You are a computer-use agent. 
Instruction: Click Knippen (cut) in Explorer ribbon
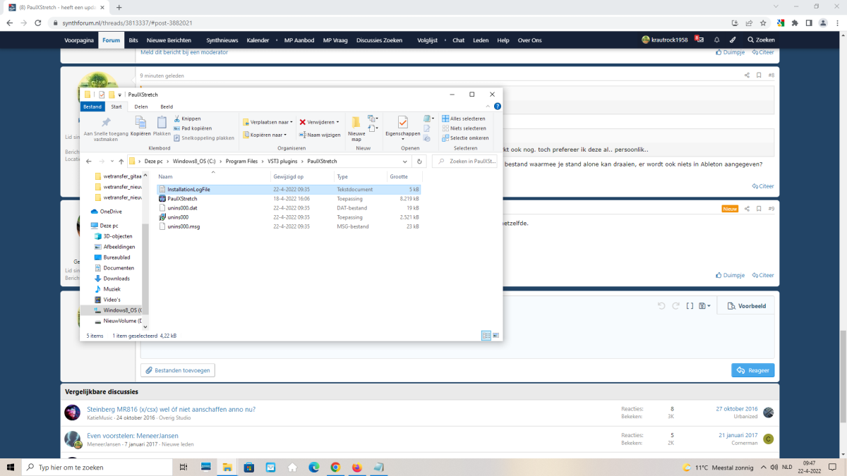click(x=186, y=118)
